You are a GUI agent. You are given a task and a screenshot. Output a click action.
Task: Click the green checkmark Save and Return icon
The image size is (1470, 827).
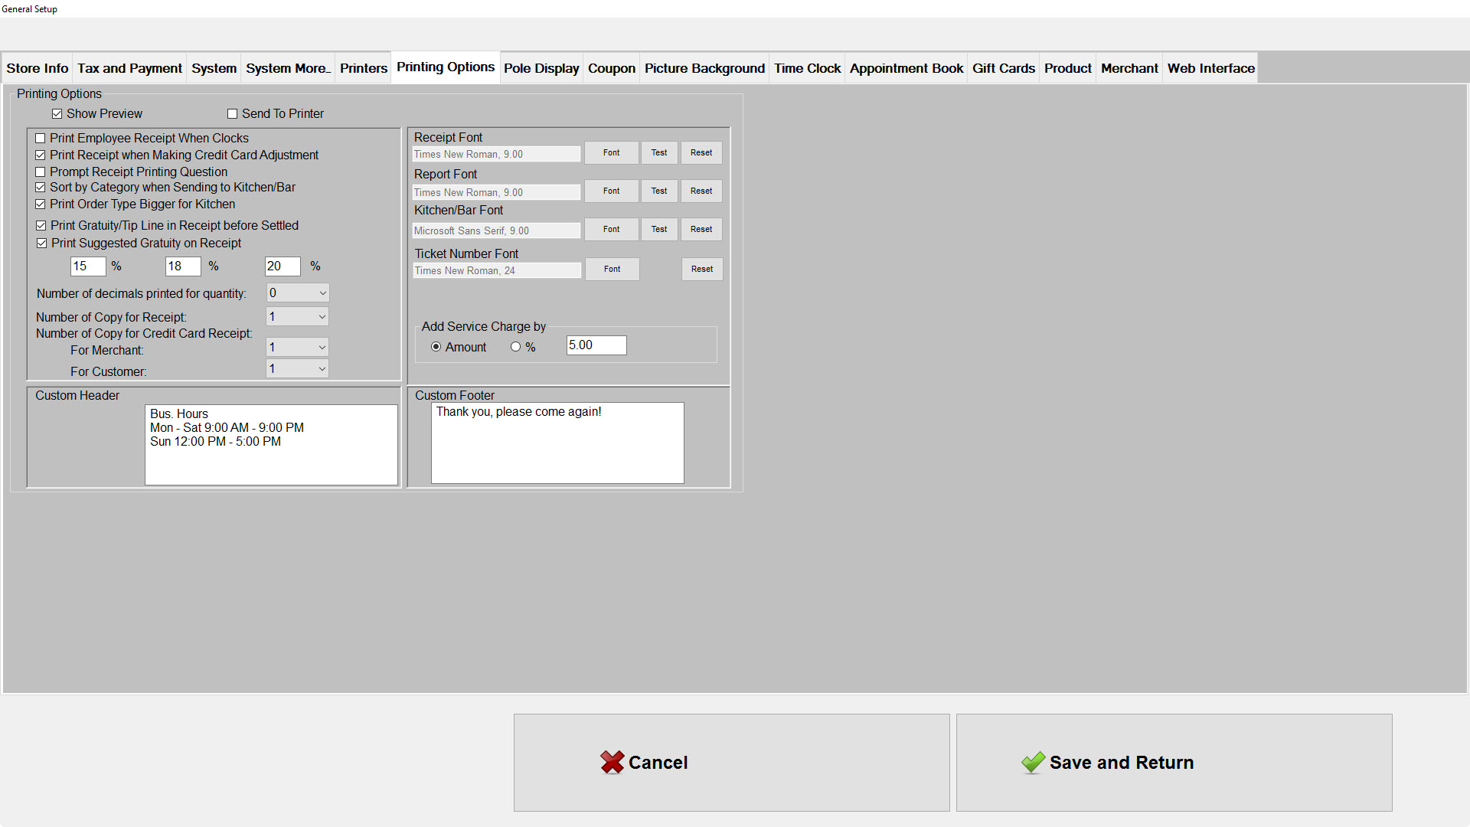point(1033,762)
